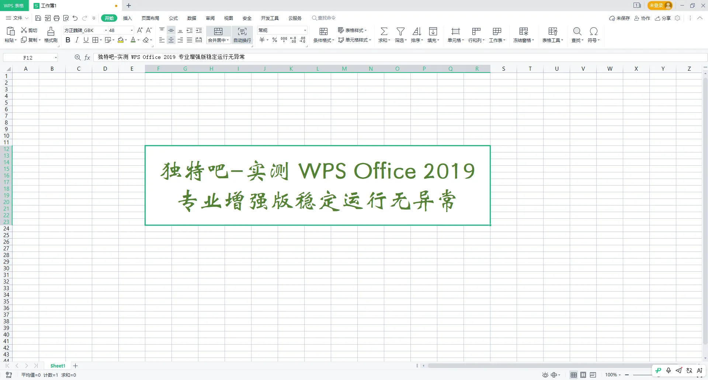708x380 pixels.
Task: Open the number format dropdown 常规
Action: click(305, 30)
